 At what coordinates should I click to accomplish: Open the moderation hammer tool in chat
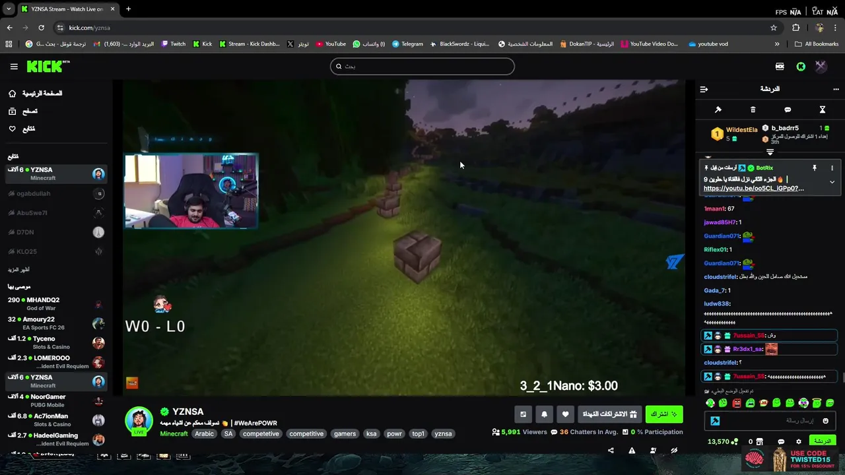click(x=718, y=110)
